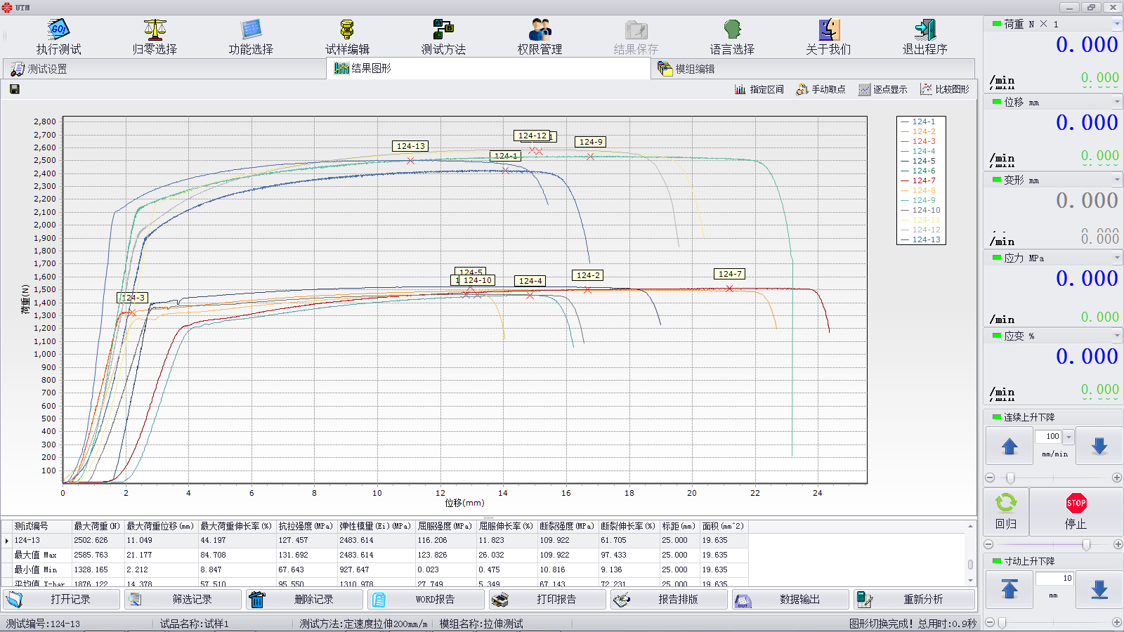
Task: Enable 手动取点 manual point picking
Action: [821, 89]
